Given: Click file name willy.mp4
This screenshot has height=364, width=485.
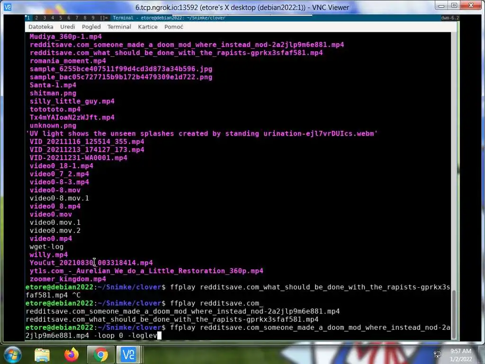Looking at the screenshot, I should 49,255.
